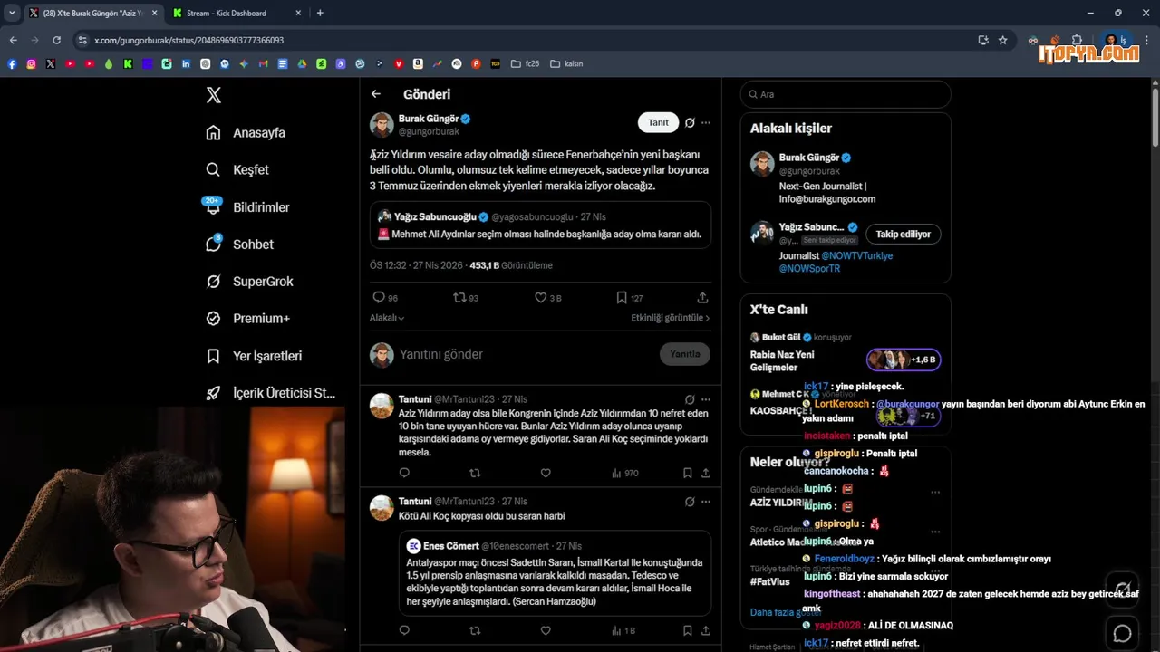Click share icon on the main post
Image resolution: width=1160 pixels, height=652 pixels.
(x=702, y=297)
